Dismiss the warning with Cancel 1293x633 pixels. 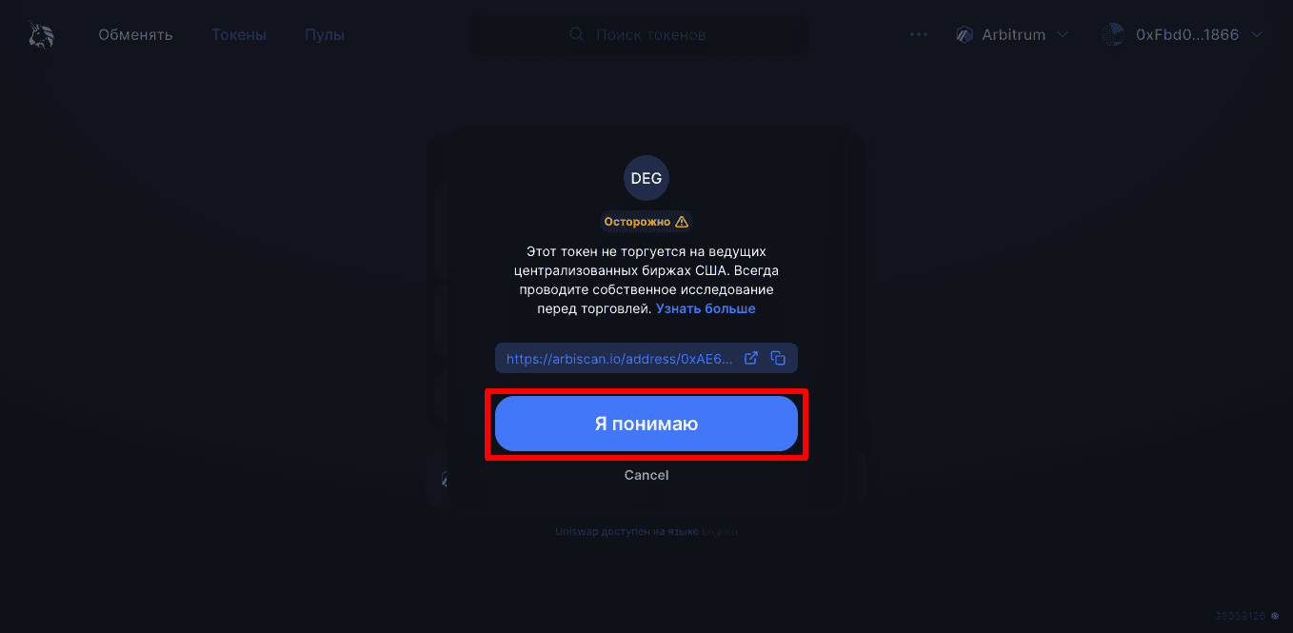646,475
